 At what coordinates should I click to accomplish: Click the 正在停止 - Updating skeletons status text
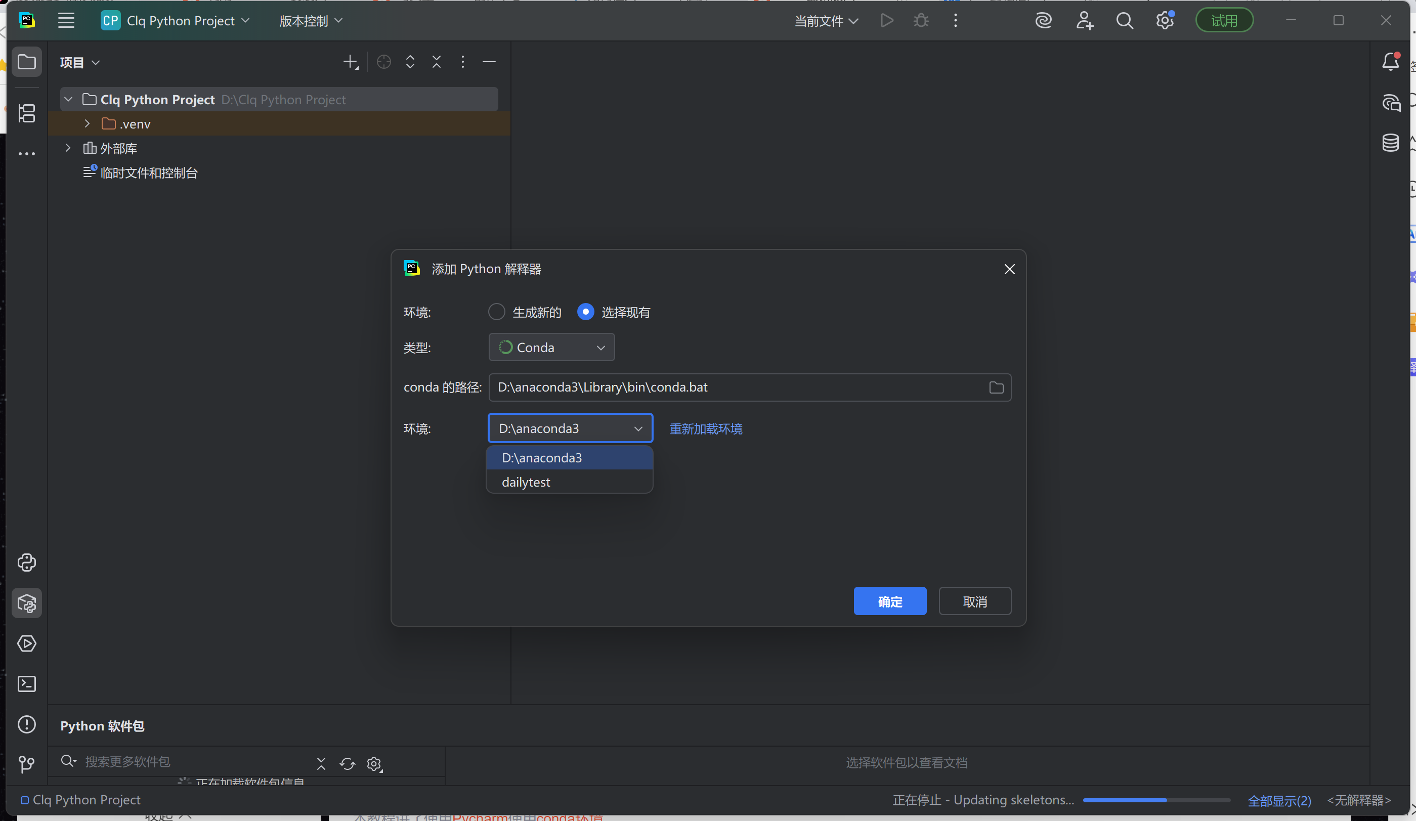click(983, 800)
